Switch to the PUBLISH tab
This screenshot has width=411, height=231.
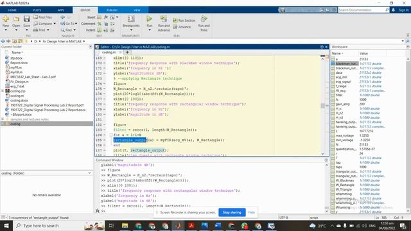(112, 10)
